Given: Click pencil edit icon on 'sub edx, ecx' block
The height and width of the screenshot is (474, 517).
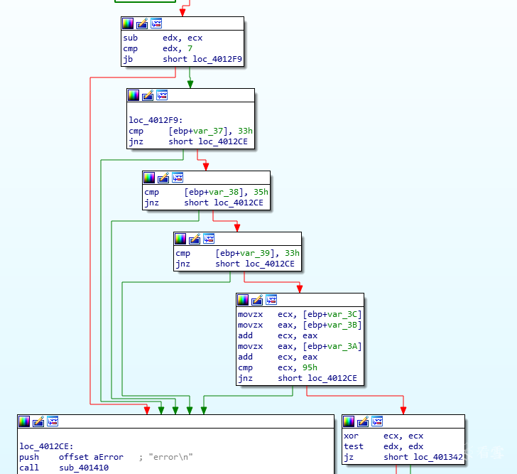Looking at the screenshot, I should tap(142, 23).
